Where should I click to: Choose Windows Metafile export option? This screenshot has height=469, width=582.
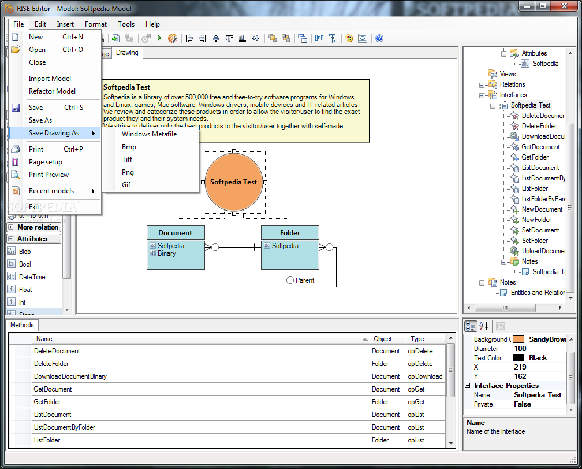[150, 134]
